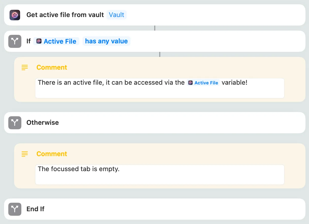Select the End If action label
This screenshot has height=224, width=309.
[x=35, y=209]
